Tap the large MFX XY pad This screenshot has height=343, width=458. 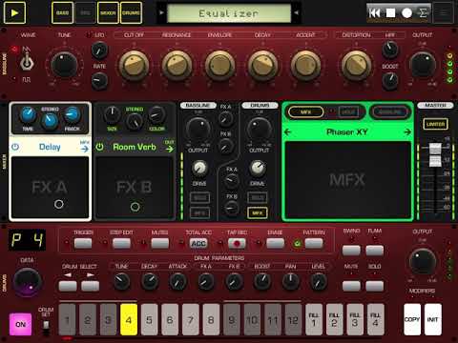(x=348, y=180)
